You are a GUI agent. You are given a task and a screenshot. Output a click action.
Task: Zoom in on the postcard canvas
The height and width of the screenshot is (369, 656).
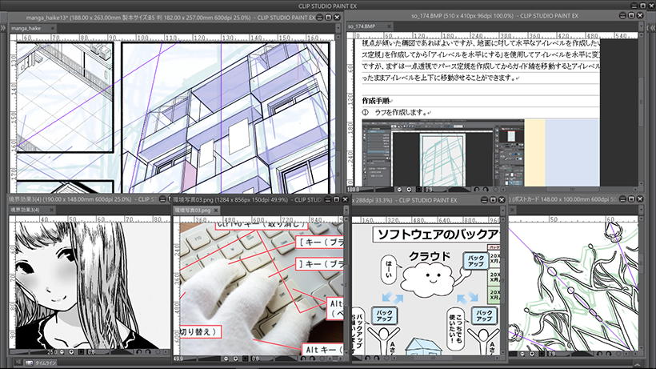pyautogui.click(x=532, y=354)
